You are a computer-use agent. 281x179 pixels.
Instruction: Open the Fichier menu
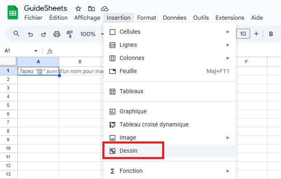[33, 18]
